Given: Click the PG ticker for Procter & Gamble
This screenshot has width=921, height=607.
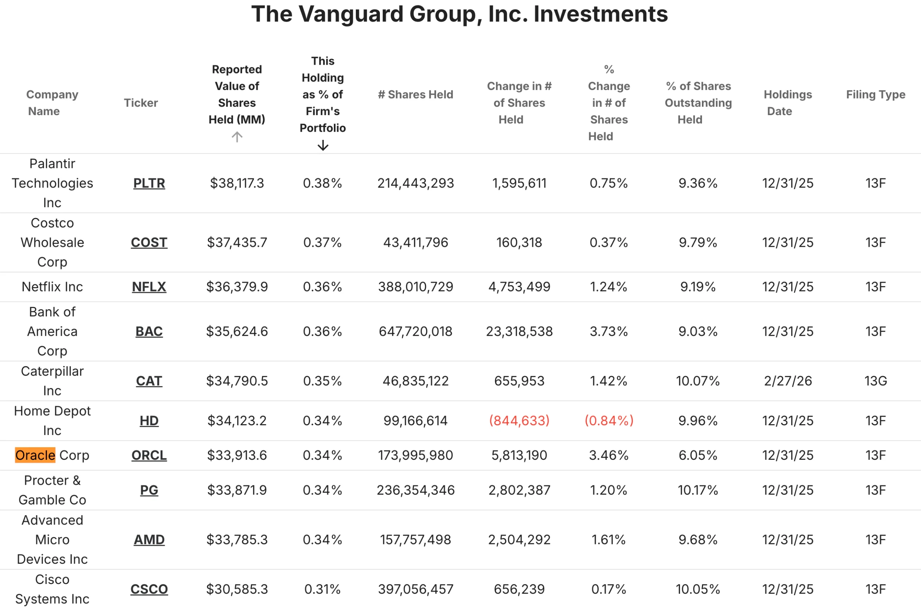Looking at the screenshot, I should [x=149, y=490].
